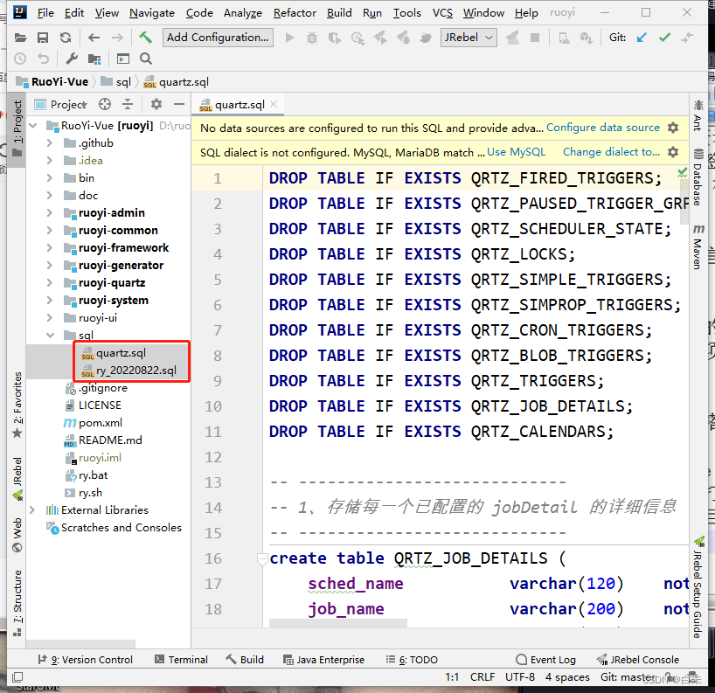Open Project panel gear settings
Viewport: 715px width, 693px height.
click(x=156, y=104)
